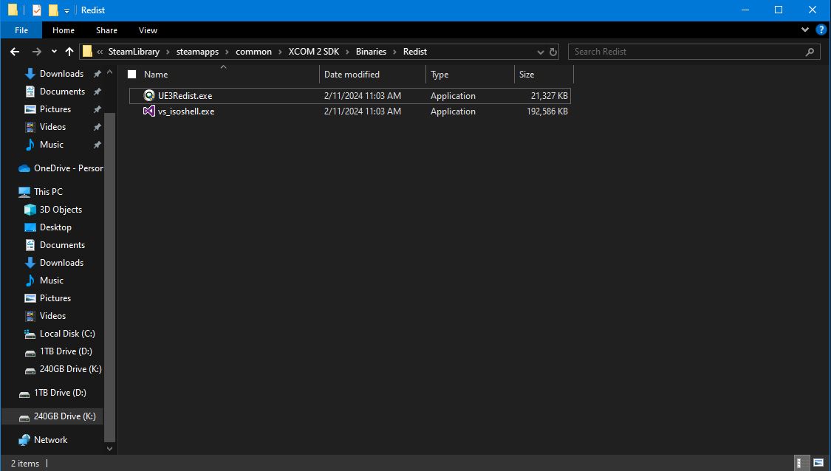The image size is (831, 471).
Task: Select This PC in navigation pane
Action: (41, 192)
